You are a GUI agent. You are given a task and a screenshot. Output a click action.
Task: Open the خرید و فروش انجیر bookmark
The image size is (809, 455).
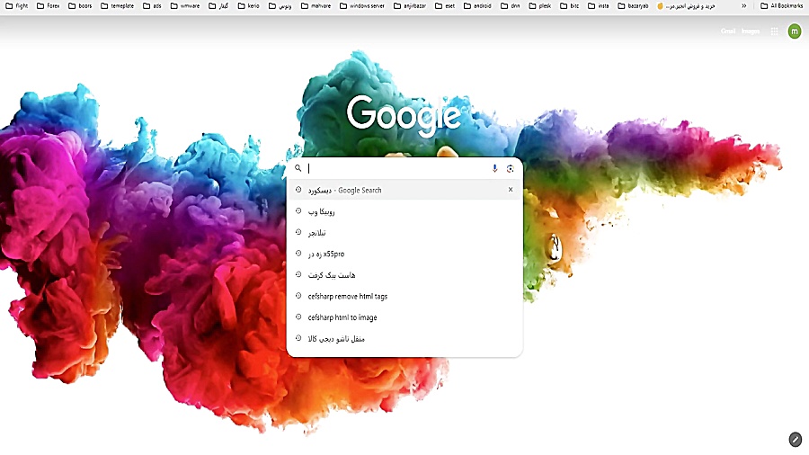pos(686,6)
